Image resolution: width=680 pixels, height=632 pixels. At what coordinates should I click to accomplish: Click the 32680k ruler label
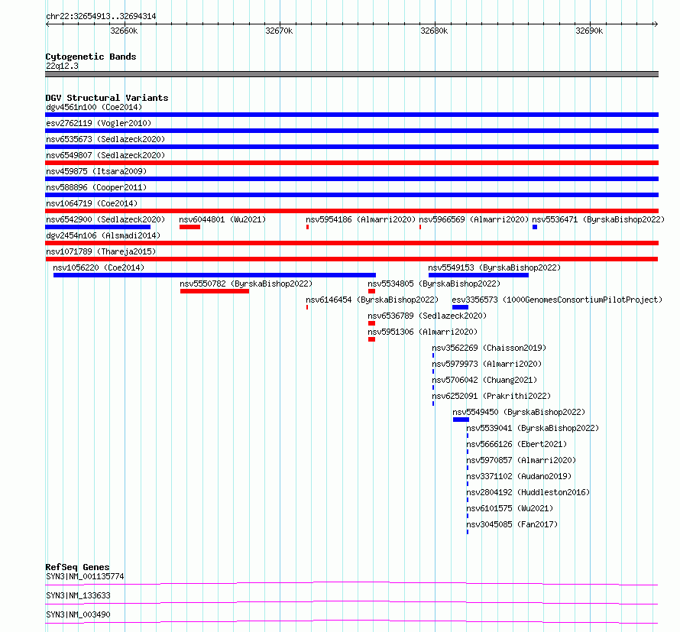tap(434, 31)
